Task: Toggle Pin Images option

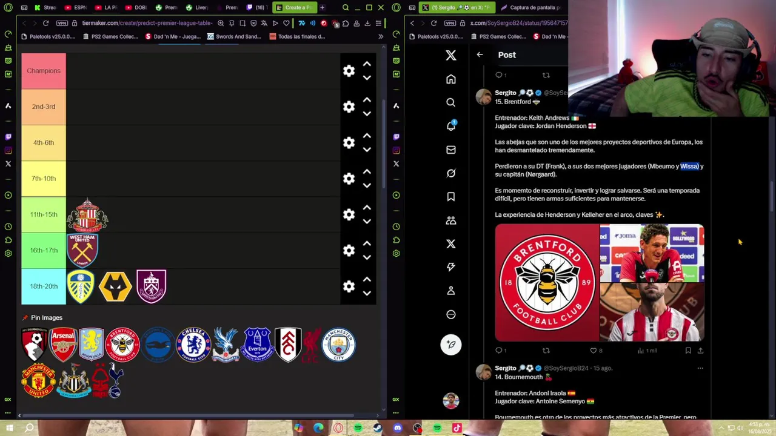Action: pos(42,317)
